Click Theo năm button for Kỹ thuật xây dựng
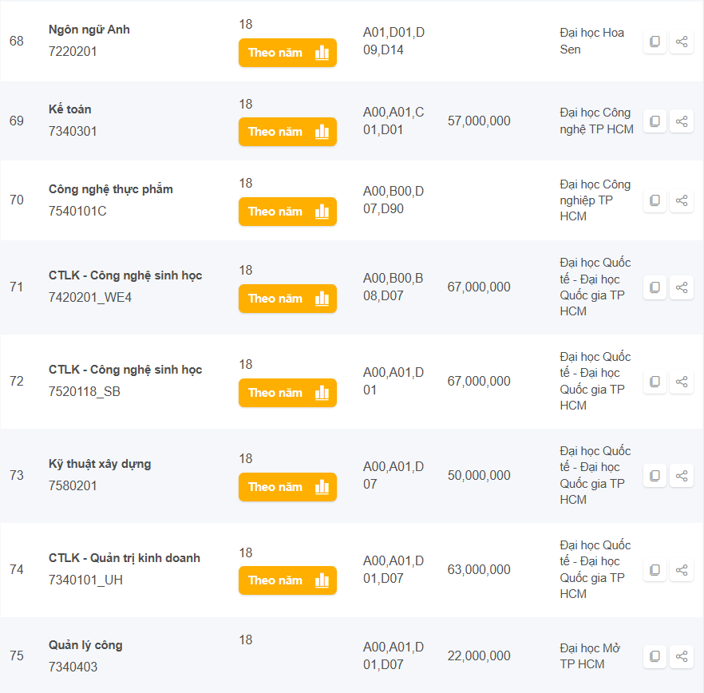Image resolution: width=704 pixels, height=693 pixels. coord(287,487)
